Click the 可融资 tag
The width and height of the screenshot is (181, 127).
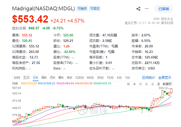pyautogui.click(x=82, y=9)
